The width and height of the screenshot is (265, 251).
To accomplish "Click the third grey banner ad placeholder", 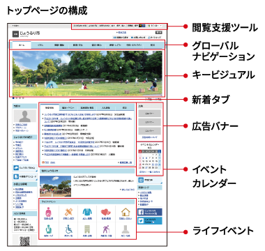I will pos(149,130).
